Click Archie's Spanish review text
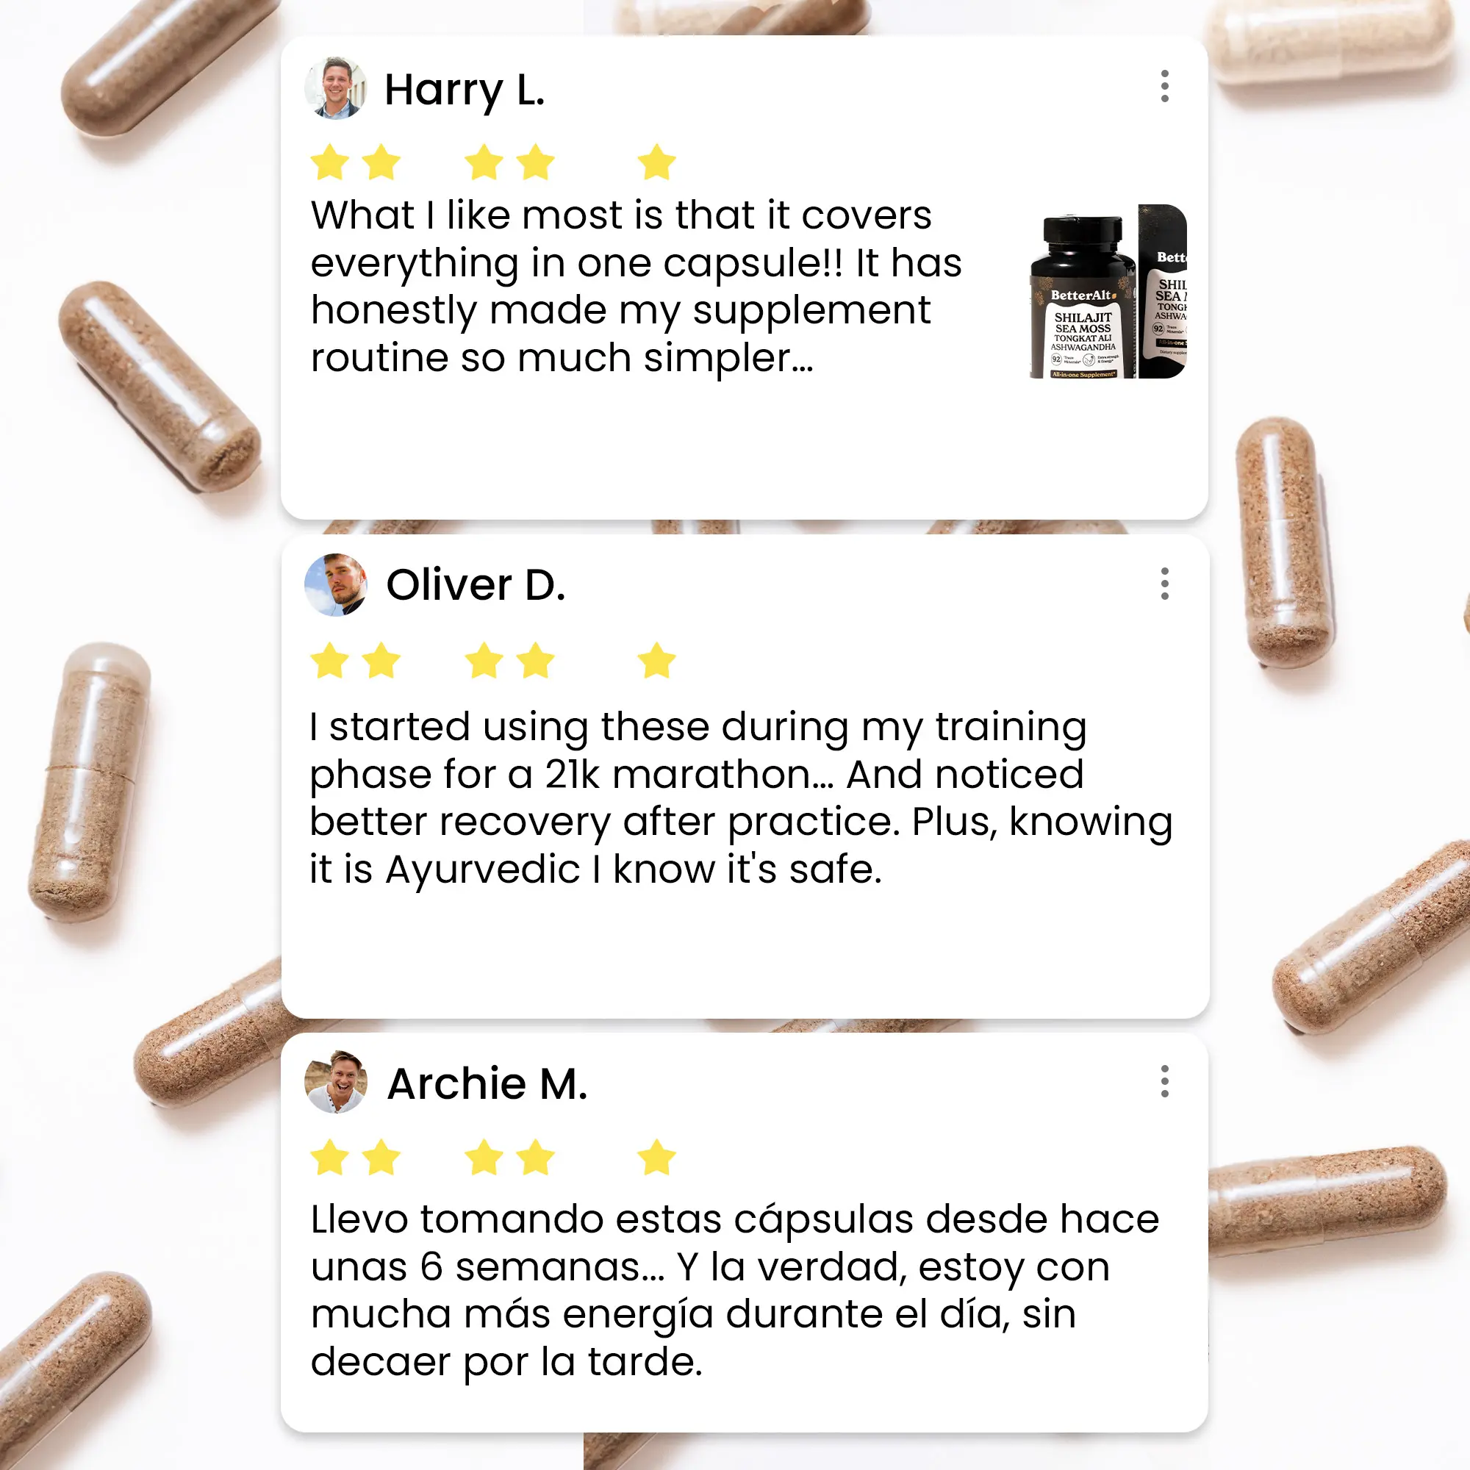Screen dimensions: 1470x1470 click(735, 1291)
